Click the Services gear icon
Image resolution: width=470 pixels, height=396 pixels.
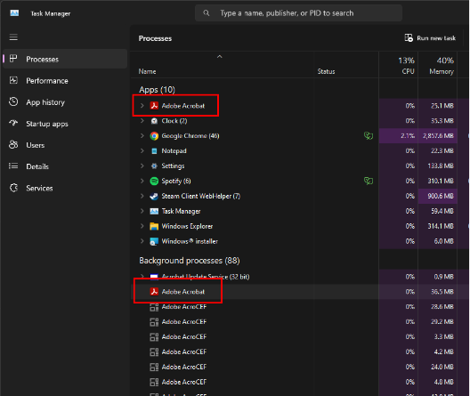click(13, 188)
